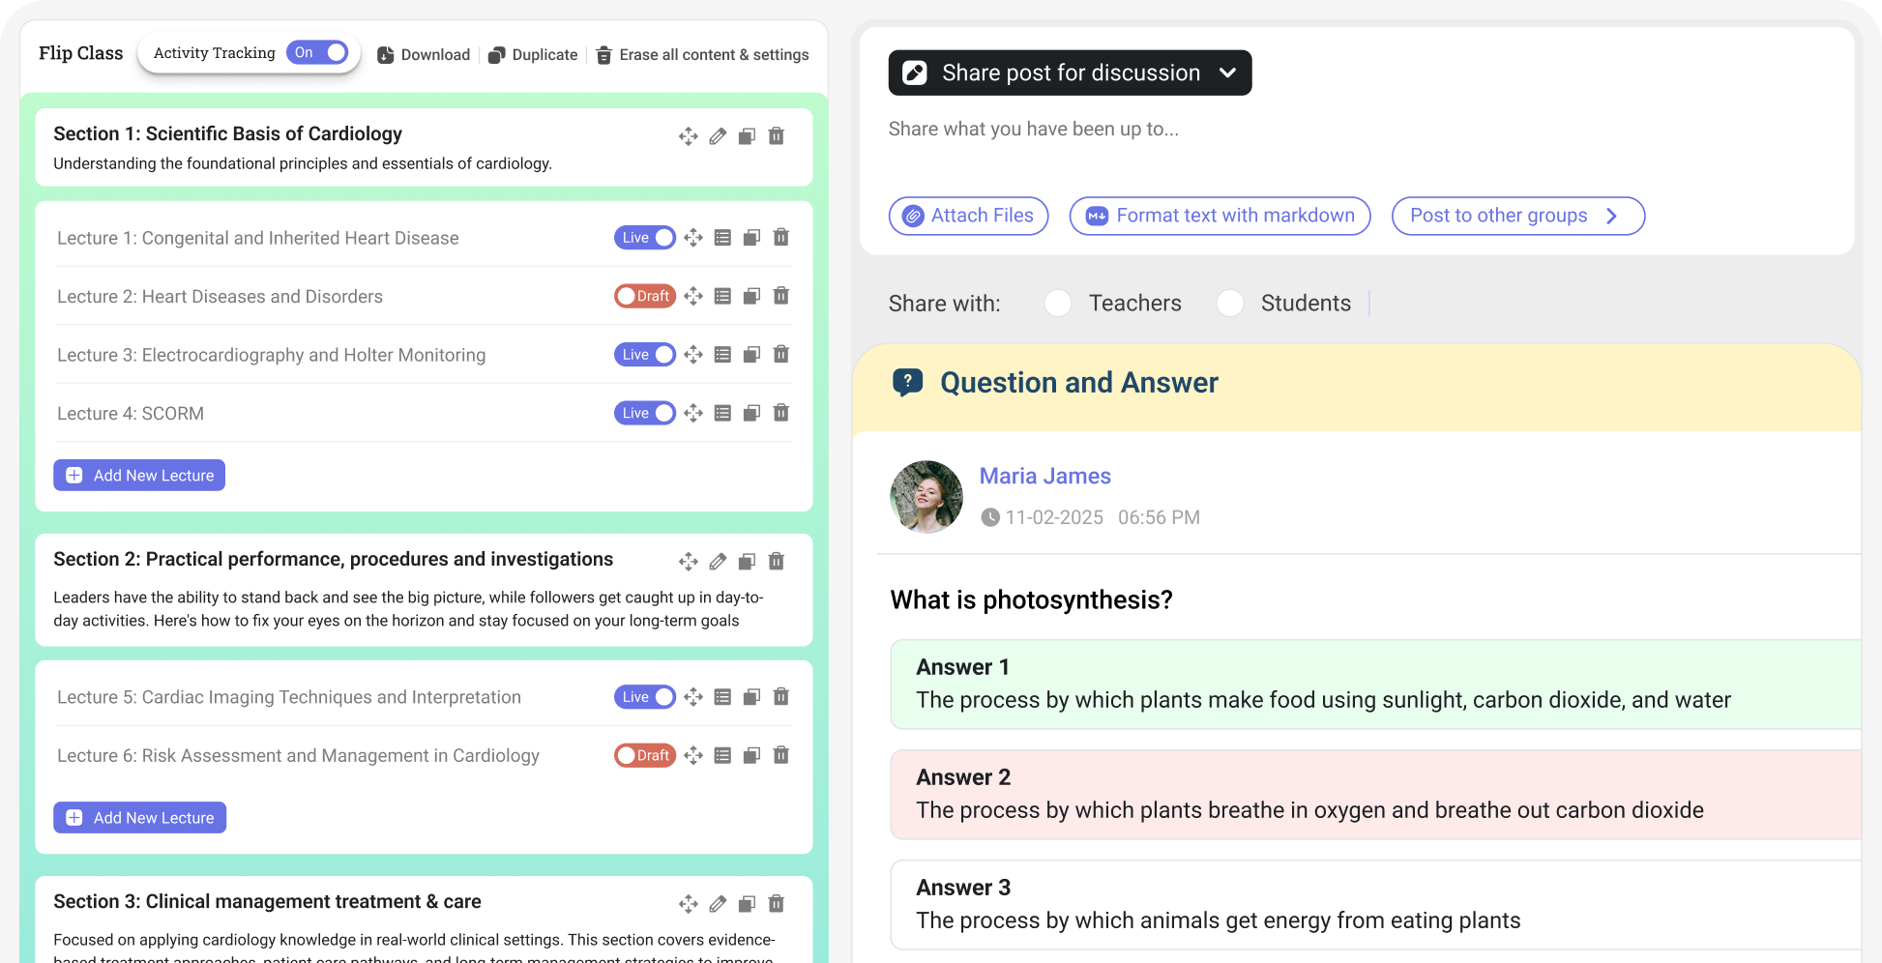Click move handle for Lecture 4 SCORM
This screenshot has height=963, width=1882.
(693, 413)
